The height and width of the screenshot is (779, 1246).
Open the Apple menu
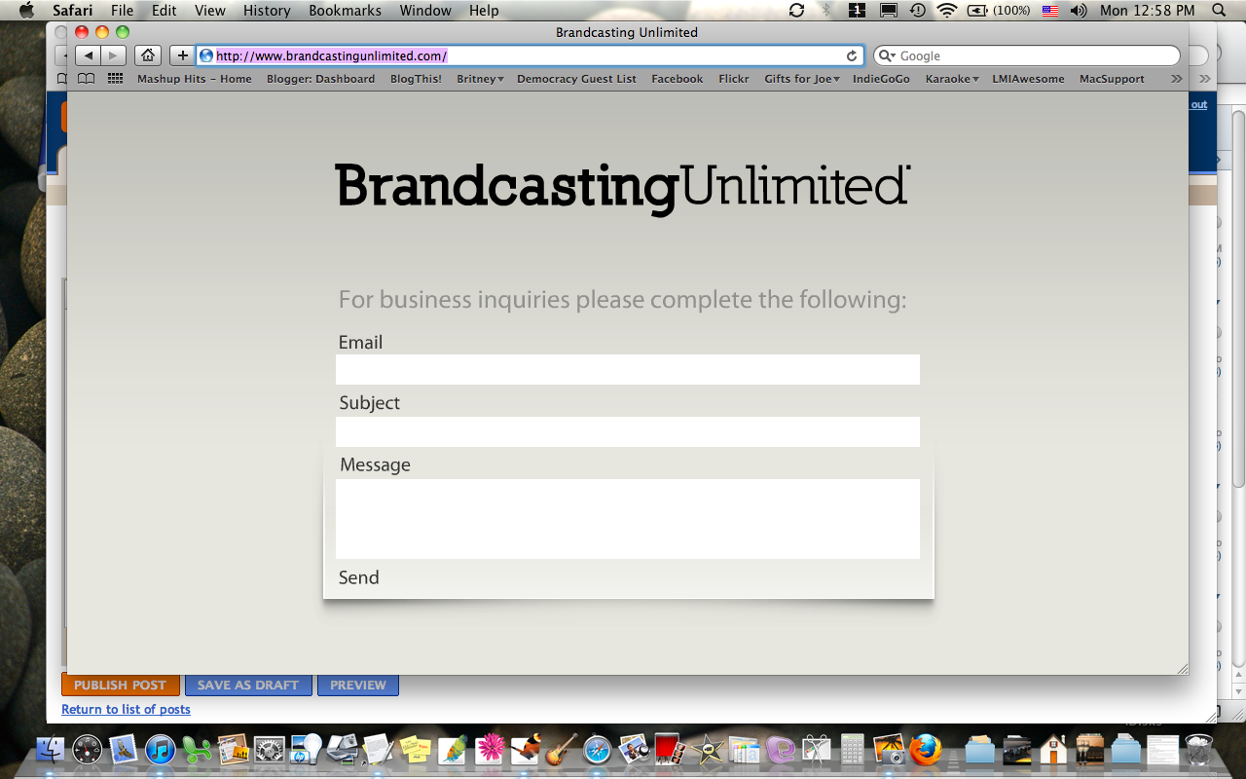pyautogui.click(x=26, y=11)
